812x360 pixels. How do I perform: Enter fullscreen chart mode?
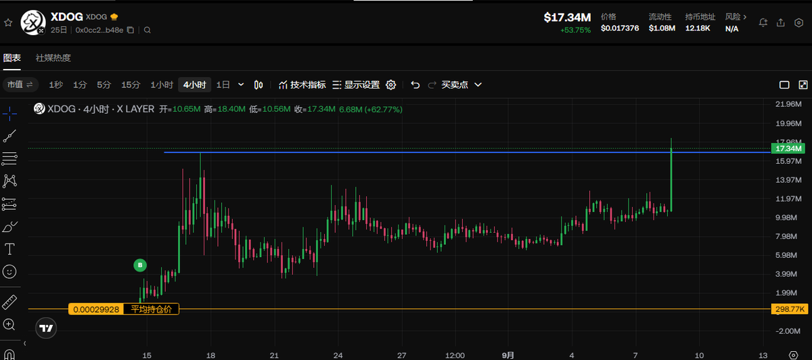tap(803, 85)
